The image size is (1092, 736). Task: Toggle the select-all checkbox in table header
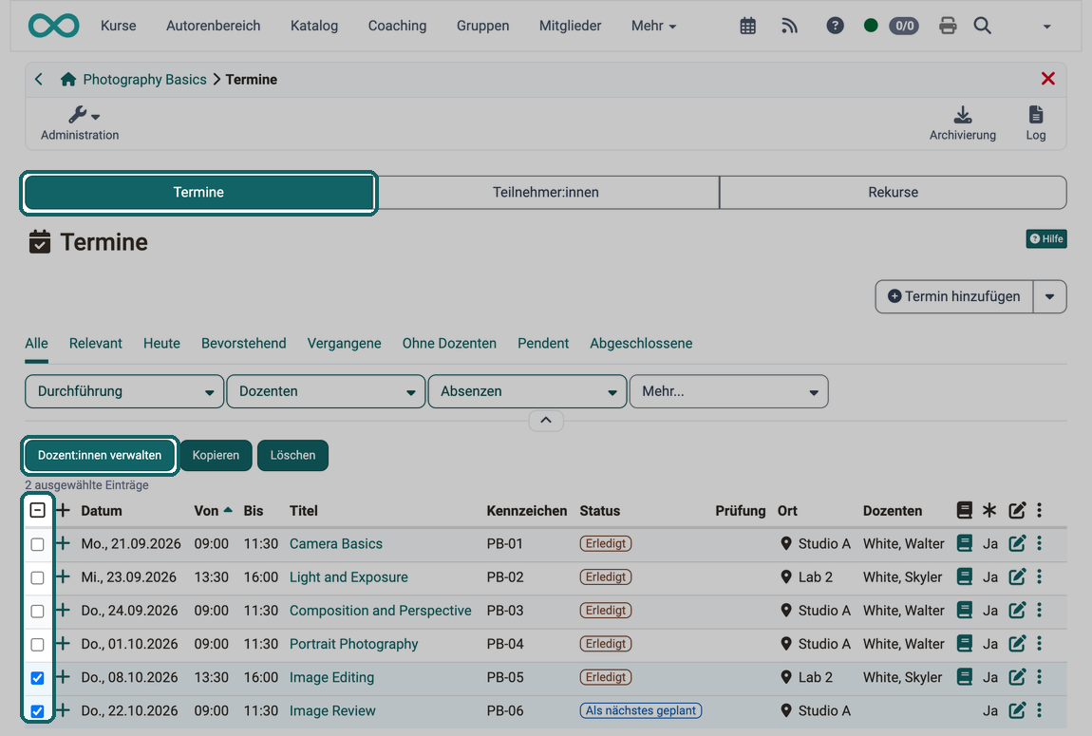[38, 510]
